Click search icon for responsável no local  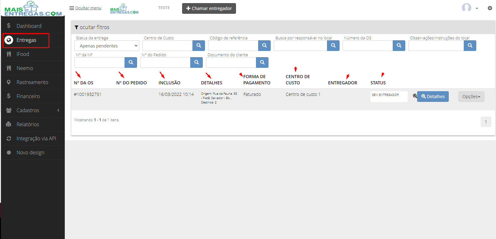coord(333,46)
